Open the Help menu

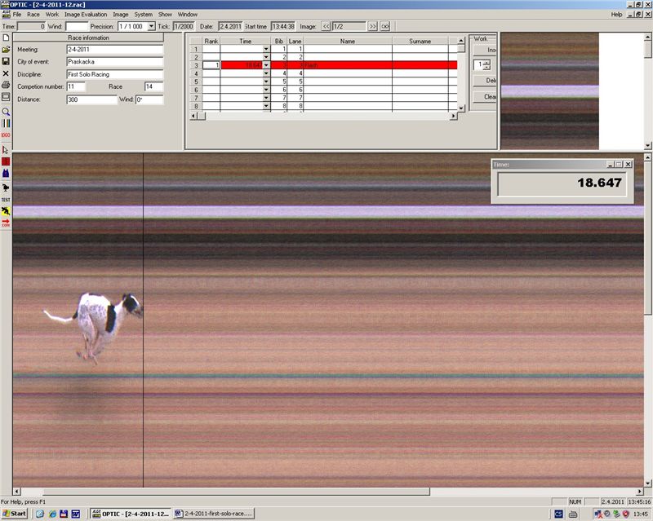pos(617,15)
